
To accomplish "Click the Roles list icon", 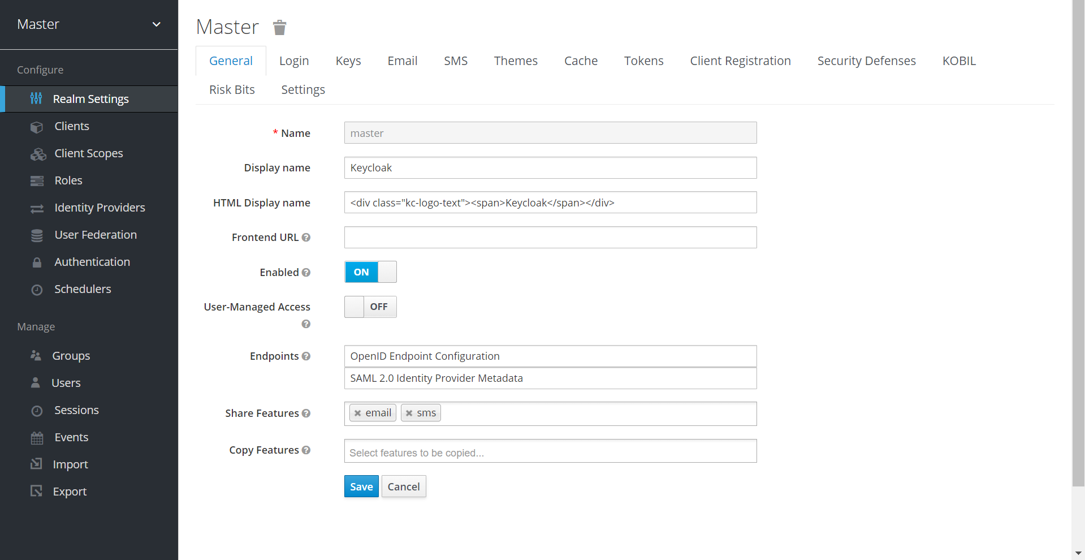I will [x=37, y=181].
